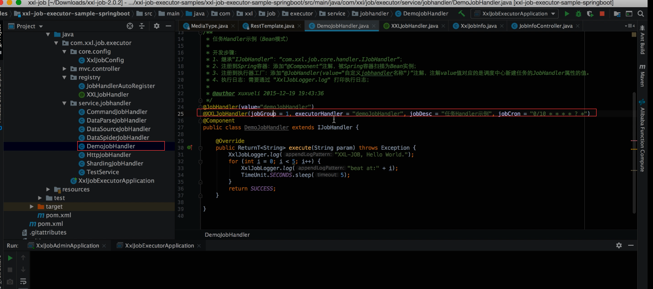Screen dimensions: 653x289
Task: Click the Run panel settings gear icon
Action: pos(619,245)
